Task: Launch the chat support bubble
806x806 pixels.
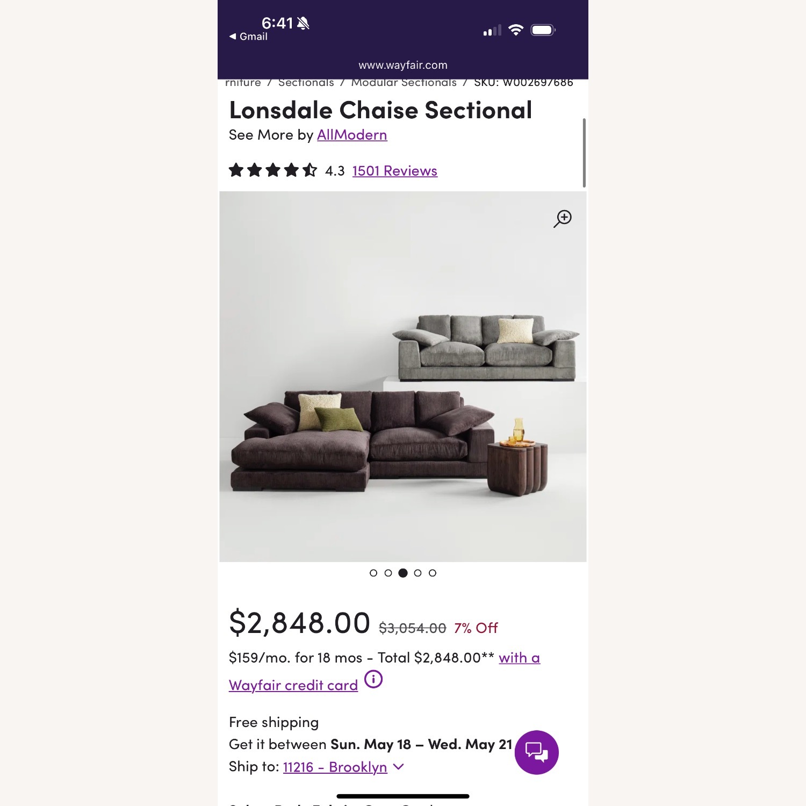Action: pyautogui.click(x=537, y=752)
